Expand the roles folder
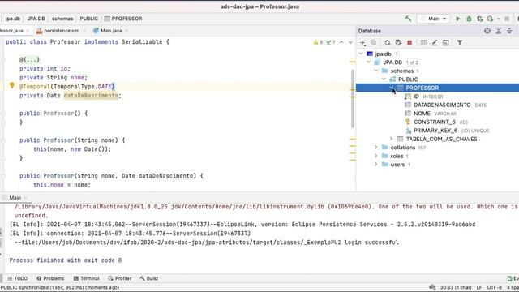This screenshot has width=519, height=292. [x=376, y=156]
